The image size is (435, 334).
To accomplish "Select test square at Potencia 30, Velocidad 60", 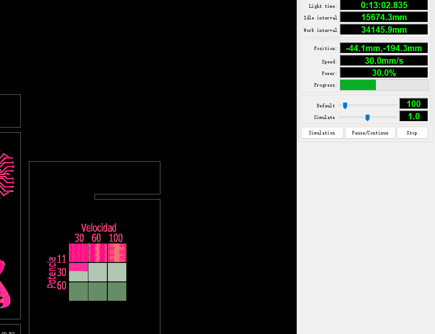I will point(98,272).
